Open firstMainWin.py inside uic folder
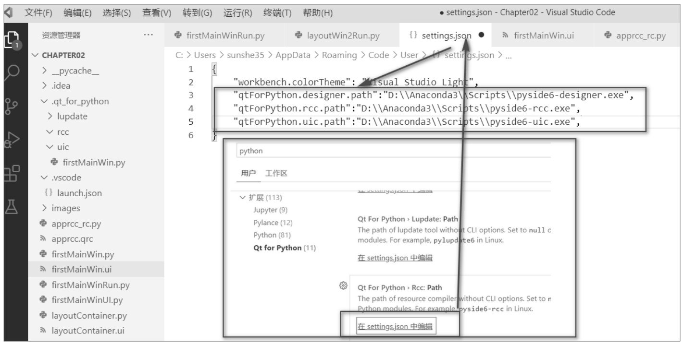Image resolution: width=684 pixels, height=345 pixels. coord(94,162)
